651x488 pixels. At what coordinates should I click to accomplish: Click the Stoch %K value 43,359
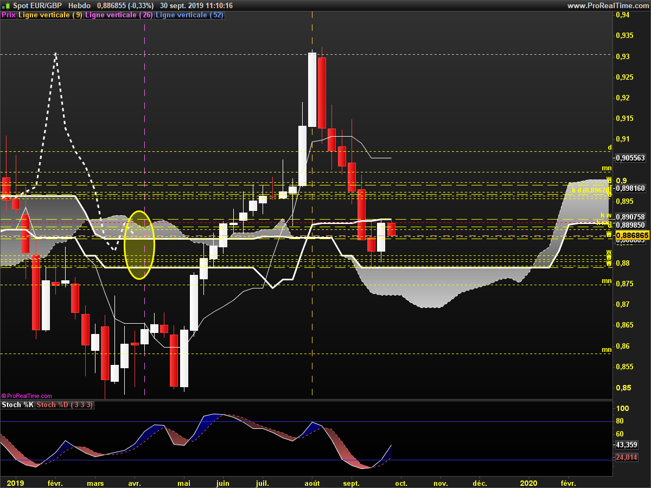click(627, 445)
